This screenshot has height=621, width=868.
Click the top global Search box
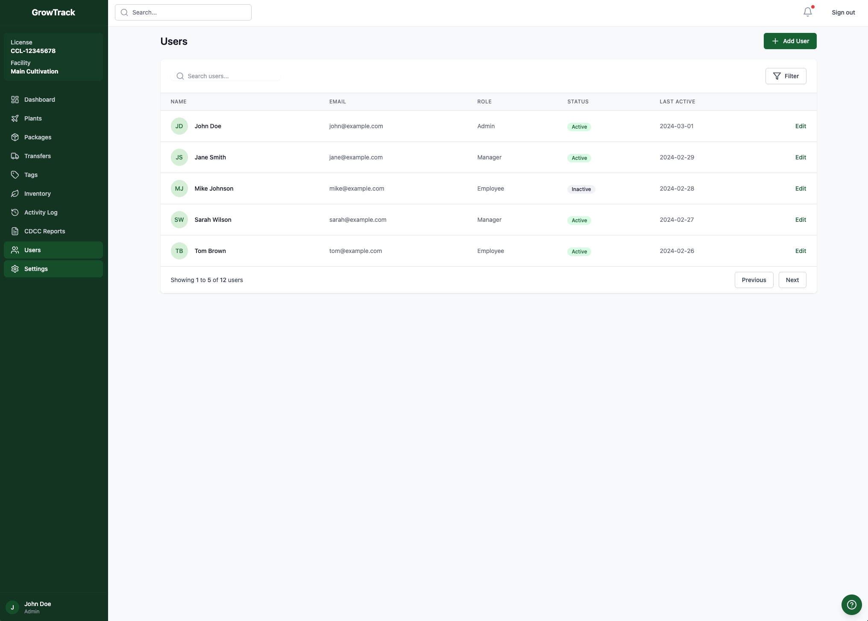click(188, 12)
